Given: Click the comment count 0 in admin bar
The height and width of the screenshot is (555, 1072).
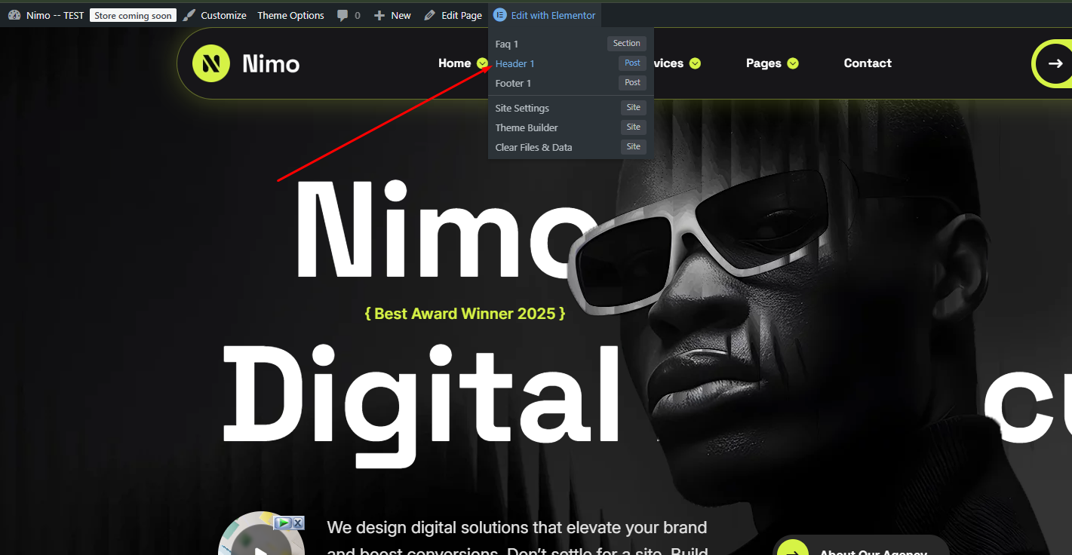Looking at the screenshot, I should [358, 15].
